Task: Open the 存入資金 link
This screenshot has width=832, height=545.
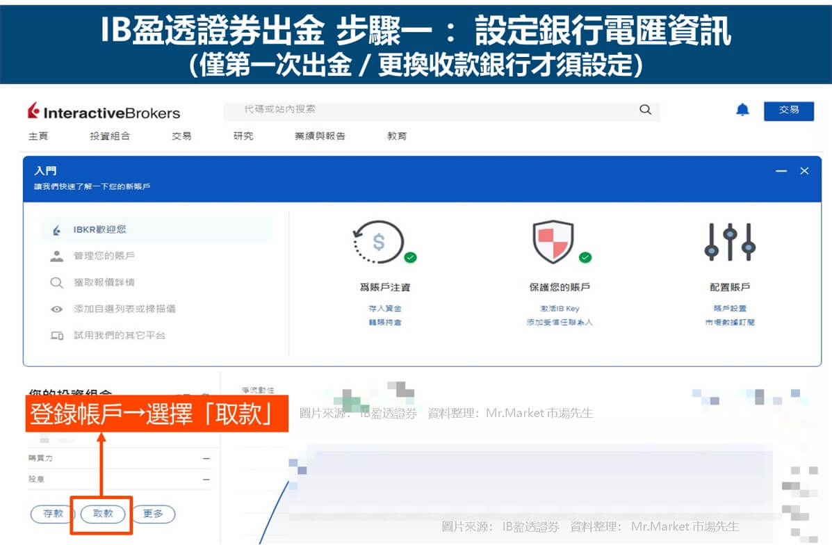Action: 385,309
